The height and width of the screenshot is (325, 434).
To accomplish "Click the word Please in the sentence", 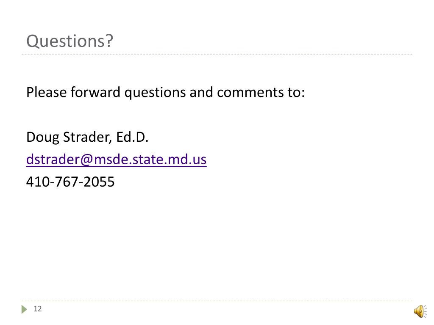I will (46, 92).
